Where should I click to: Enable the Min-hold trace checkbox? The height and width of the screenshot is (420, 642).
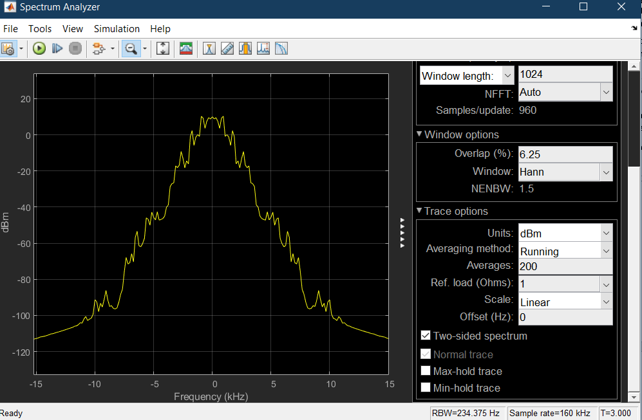[x=426, y=388]
